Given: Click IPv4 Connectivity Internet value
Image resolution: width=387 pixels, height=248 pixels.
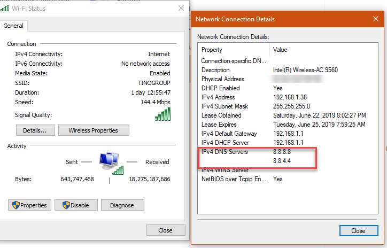Looking at the screenshot, I should coord(159,54).
